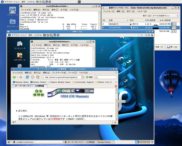Open the Back button history dropdown arrow in Firefox
The image size is (182, 146).
[17, 77]
